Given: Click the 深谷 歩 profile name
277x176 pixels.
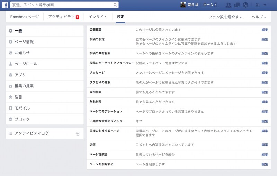Looking at the screenshot, I should pyautogui.click(x=193, y=5).
